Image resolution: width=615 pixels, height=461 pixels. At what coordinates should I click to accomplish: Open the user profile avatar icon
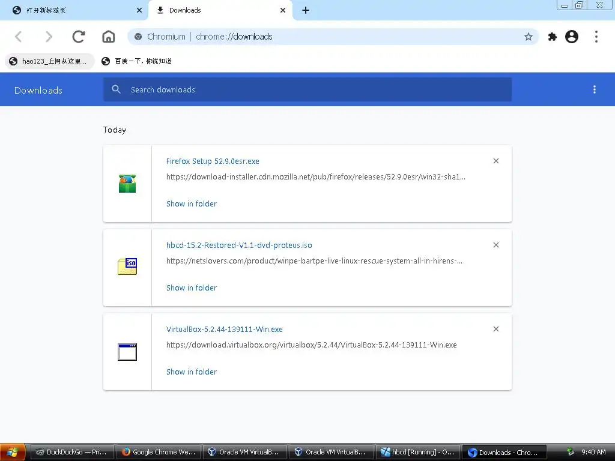[572, 37]
